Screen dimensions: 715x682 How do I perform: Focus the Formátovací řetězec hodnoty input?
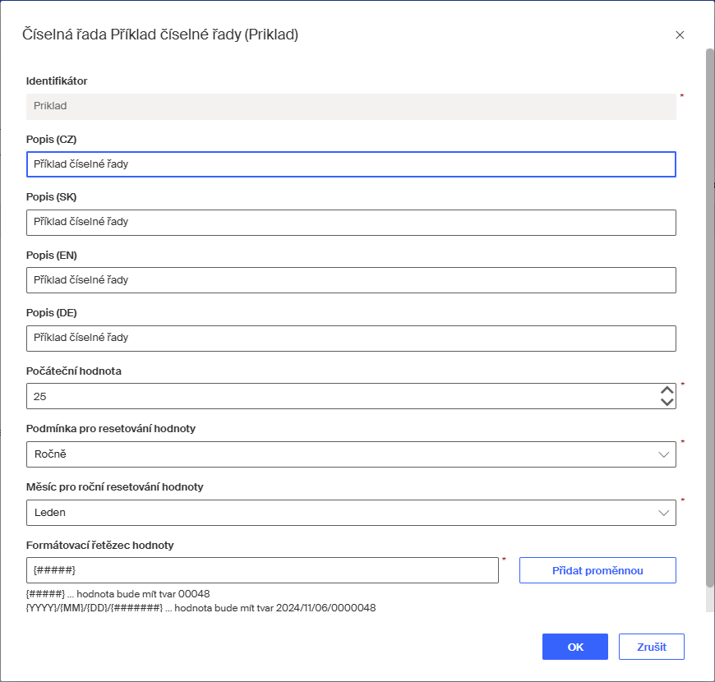click(262, 570)
